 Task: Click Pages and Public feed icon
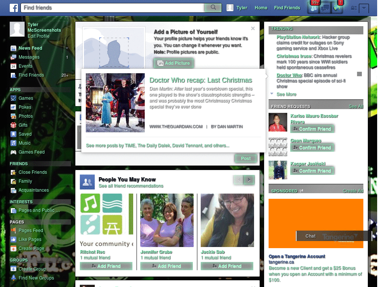(x=13, y=210)
